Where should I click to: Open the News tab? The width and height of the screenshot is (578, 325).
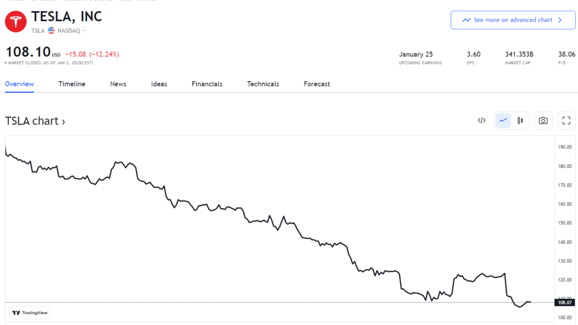(118, 84)
